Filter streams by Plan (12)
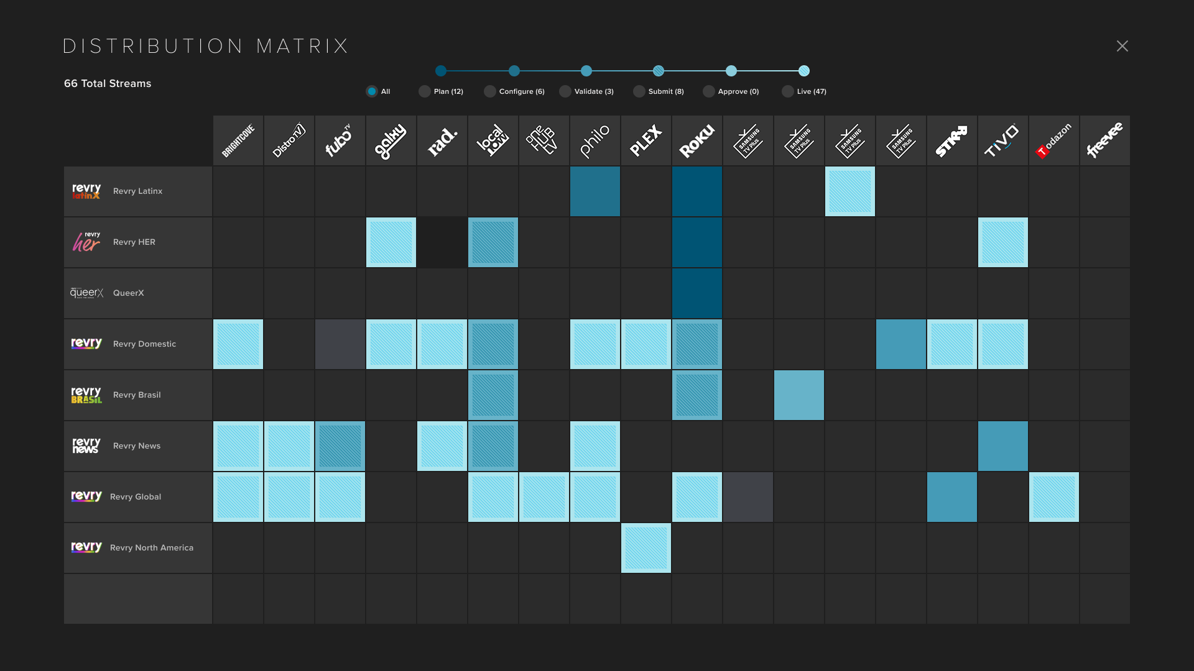 point(425,91)
